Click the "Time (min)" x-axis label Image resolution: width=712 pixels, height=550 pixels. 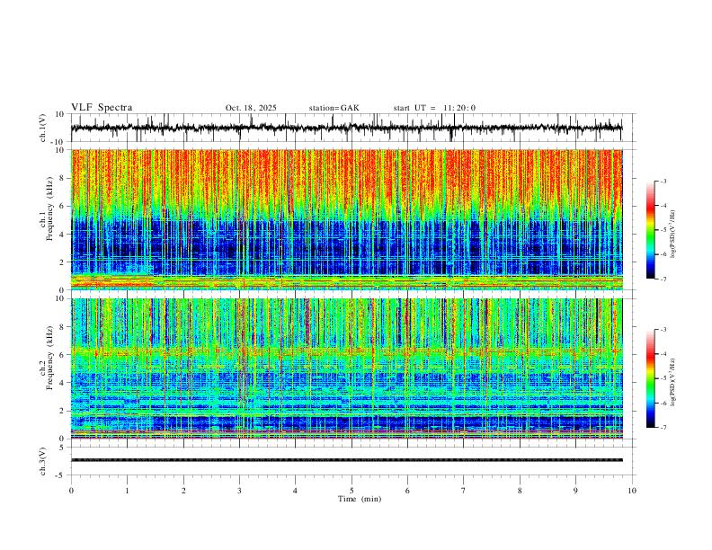(x=360, y=499)
